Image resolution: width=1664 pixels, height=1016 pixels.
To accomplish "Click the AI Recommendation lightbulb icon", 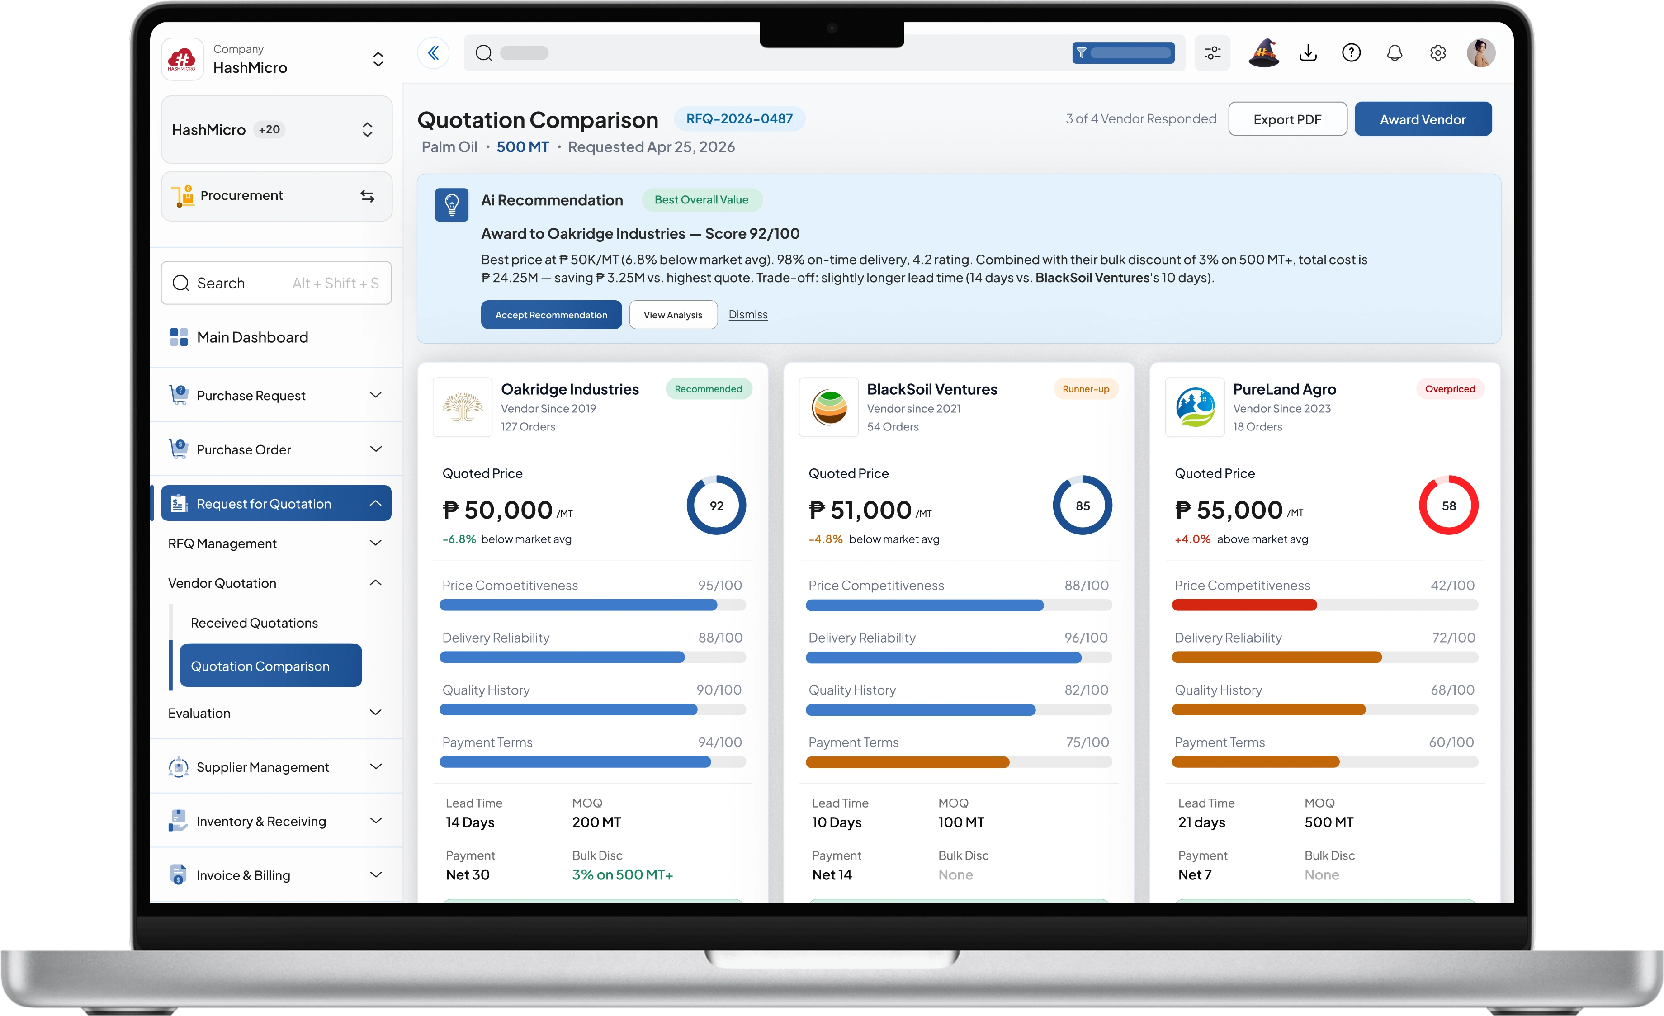I will tap(452, 204).
